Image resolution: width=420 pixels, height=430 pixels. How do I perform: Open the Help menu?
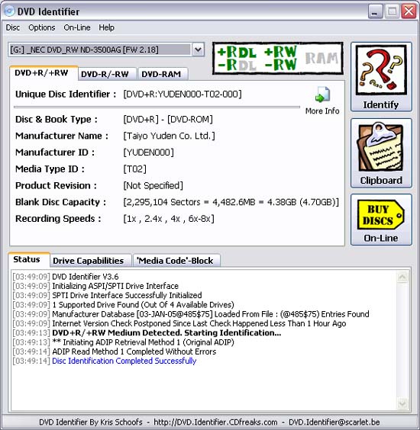[x=106, y=27]
